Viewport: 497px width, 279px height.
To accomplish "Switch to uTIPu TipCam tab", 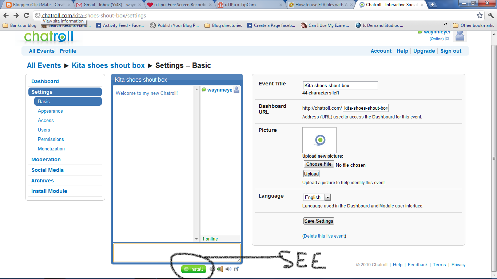I will click(x=250, y=5).
